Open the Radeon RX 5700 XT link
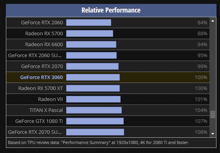This screenshot has height=153, width=220. click(x=41, y=88)
